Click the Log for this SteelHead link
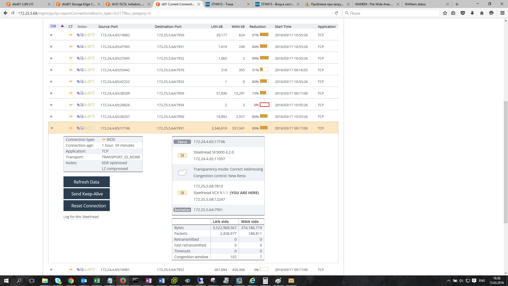508x286 pixels. click(81, 217)
